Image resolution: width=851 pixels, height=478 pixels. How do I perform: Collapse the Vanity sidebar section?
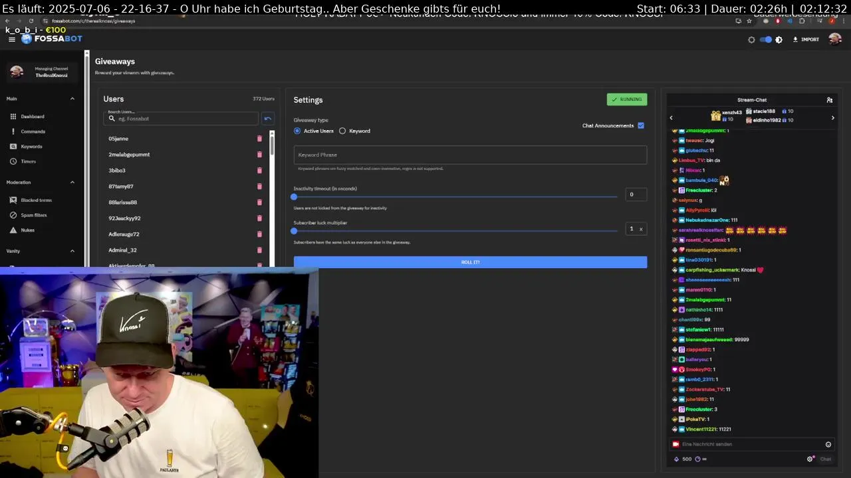point(72,251)
